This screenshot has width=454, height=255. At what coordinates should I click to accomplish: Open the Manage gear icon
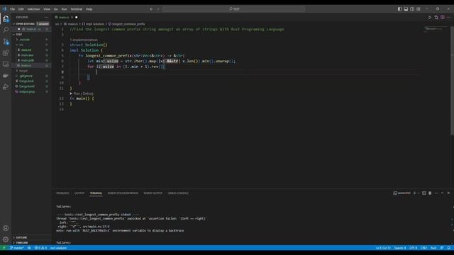pos(6,239)
